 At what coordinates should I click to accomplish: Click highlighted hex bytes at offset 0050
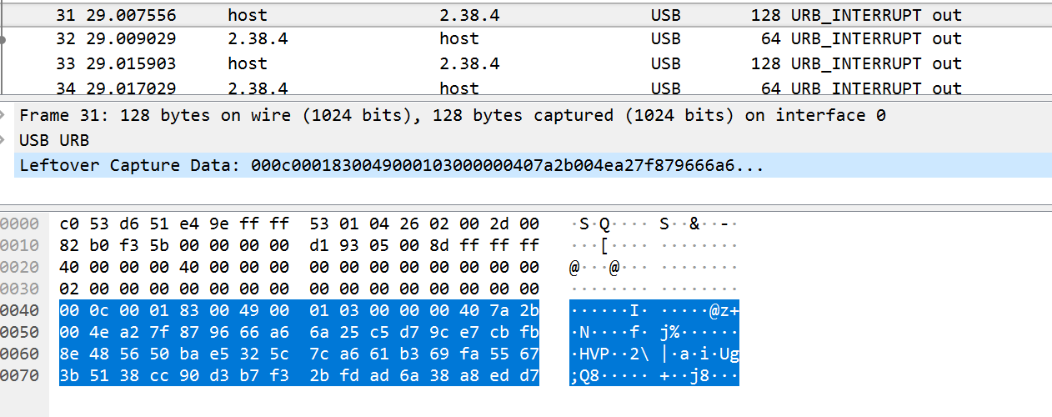(x=299, y=333)
